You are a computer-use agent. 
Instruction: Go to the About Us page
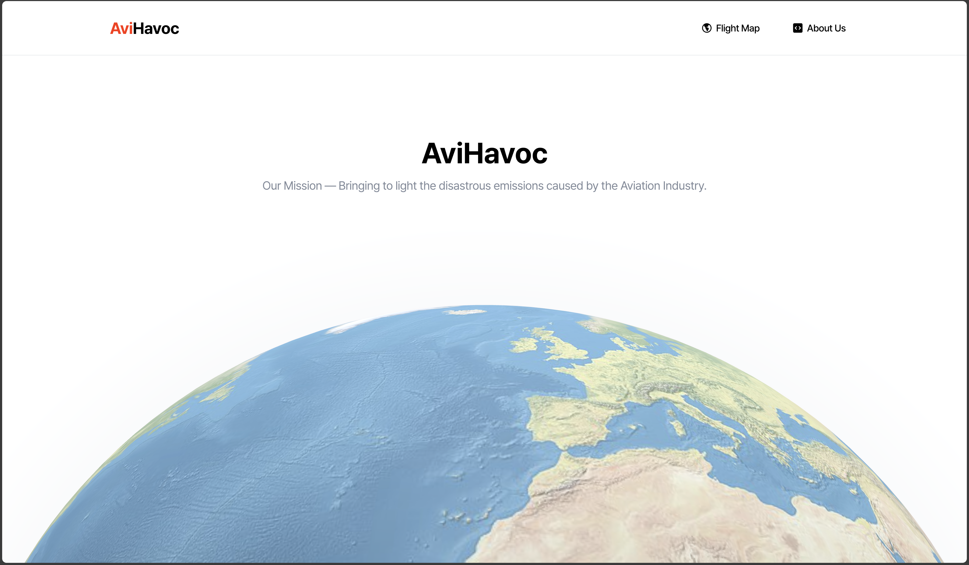826,28
